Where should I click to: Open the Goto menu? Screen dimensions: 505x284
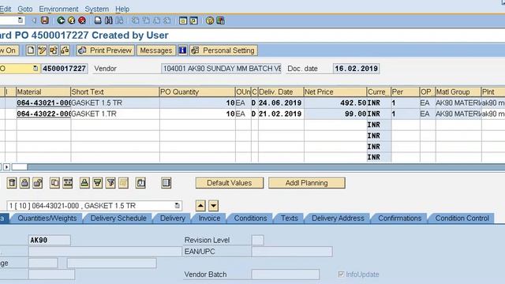click(25, 9)
